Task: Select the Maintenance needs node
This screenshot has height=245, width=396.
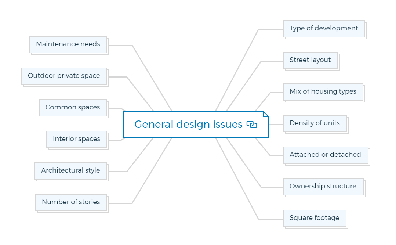Action: coord(68,44)
